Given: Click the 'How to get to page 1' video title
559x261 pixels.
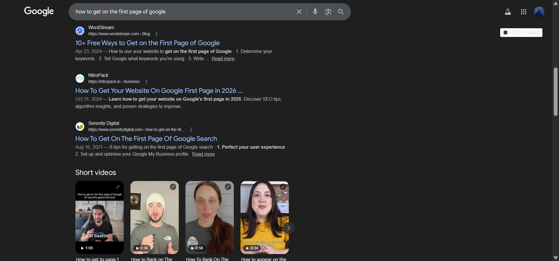Looking at the screenshot, I should (98, 259).
